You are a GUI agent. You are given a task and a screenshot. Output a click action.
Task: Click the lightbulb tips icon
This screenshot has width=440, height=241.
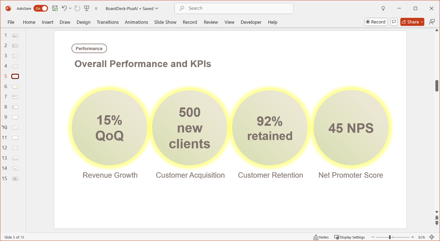pyautogui.click(x=383, y=8)
